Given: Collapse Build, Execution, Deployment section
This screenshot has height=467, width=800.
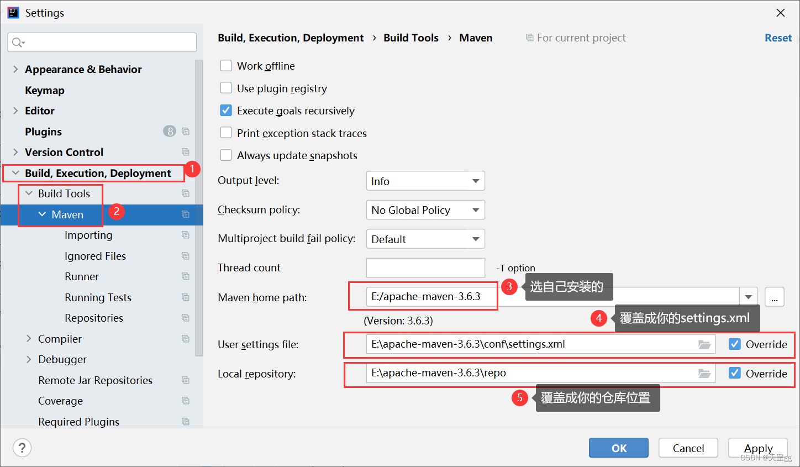Looking at the screenshot, I should pos(15,173).
